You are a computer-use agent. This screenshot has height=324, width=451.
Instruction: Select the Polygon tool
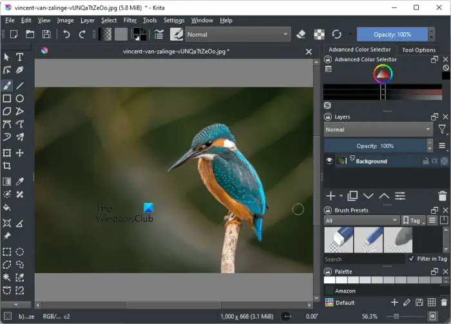[7, 111]
